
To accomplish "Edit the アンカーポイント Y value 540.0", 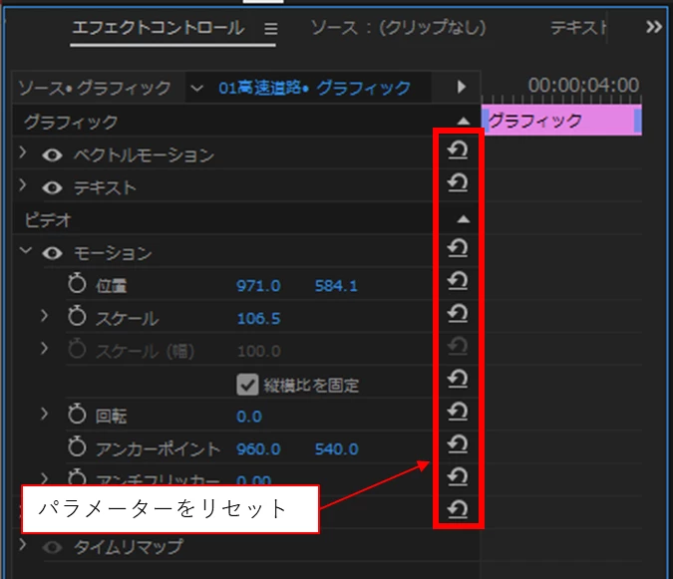I will 337,449.
